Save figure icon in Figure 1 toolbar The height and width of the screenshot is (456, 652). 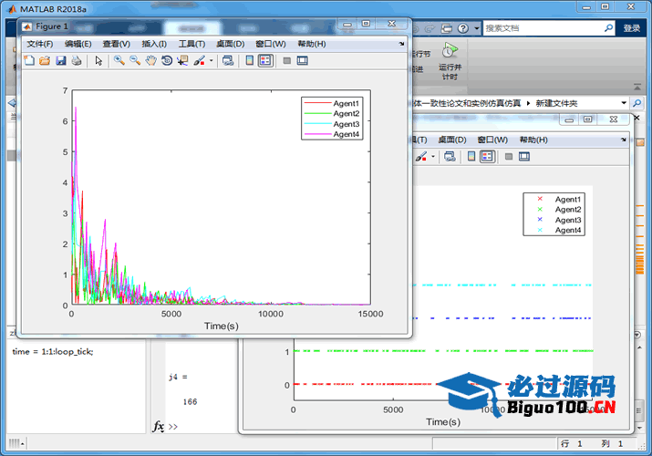(x=60, y=61)
